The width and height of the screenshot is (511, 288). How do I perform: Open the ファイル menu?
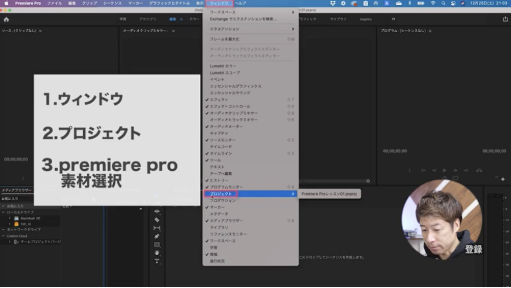pyautogui.click(x=54, y=4)
